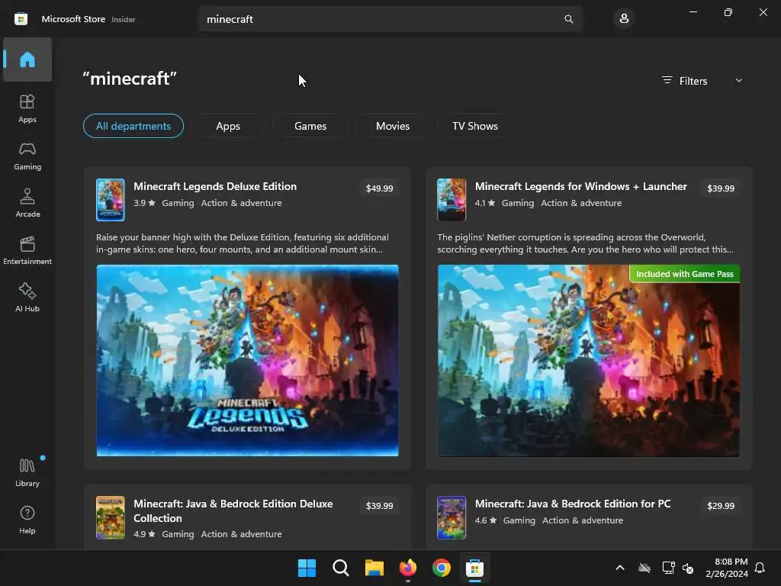Filter results by Games
The width and height of the screenshot is (781, 586).
click(x=310, y=126)
